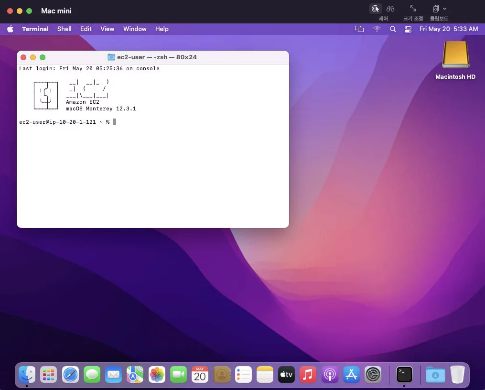Click the Macintosh HD drive icon

[x=455, y=55]
